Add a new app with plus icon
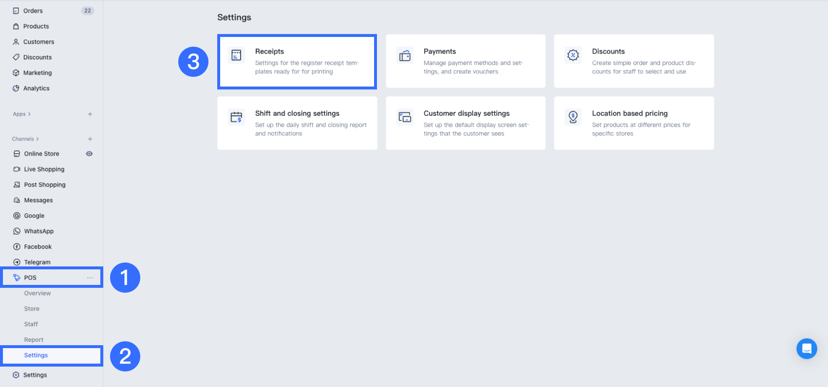This screenshot has height=387, width=828. tap(90, 114)
